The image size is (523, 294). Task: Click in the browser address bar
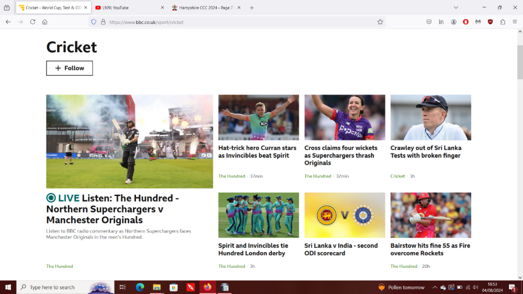pos(235,22)
